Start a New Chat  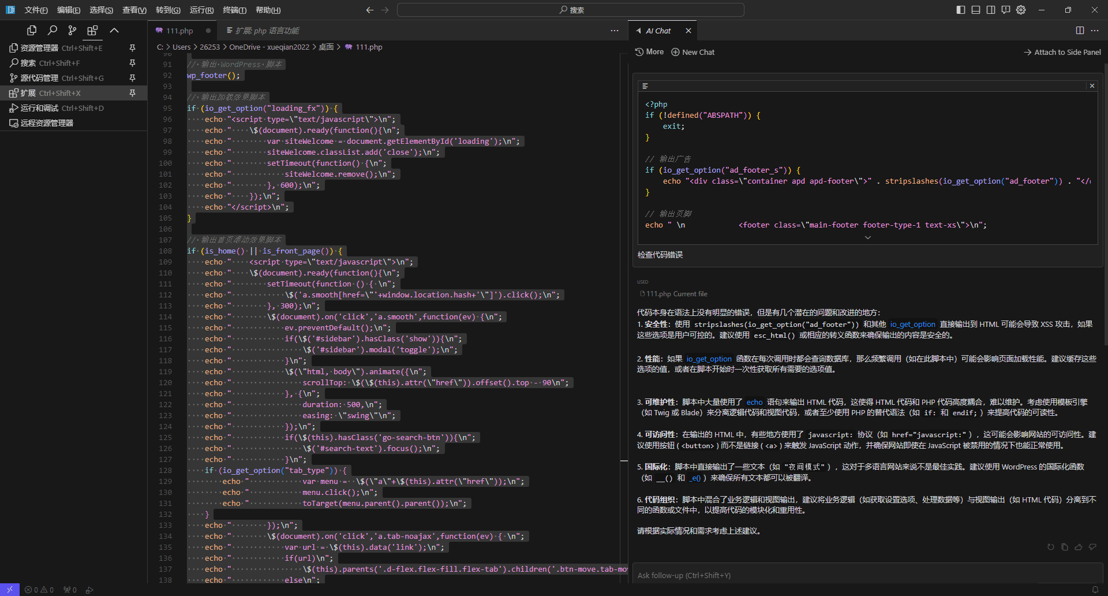(692, 52)
